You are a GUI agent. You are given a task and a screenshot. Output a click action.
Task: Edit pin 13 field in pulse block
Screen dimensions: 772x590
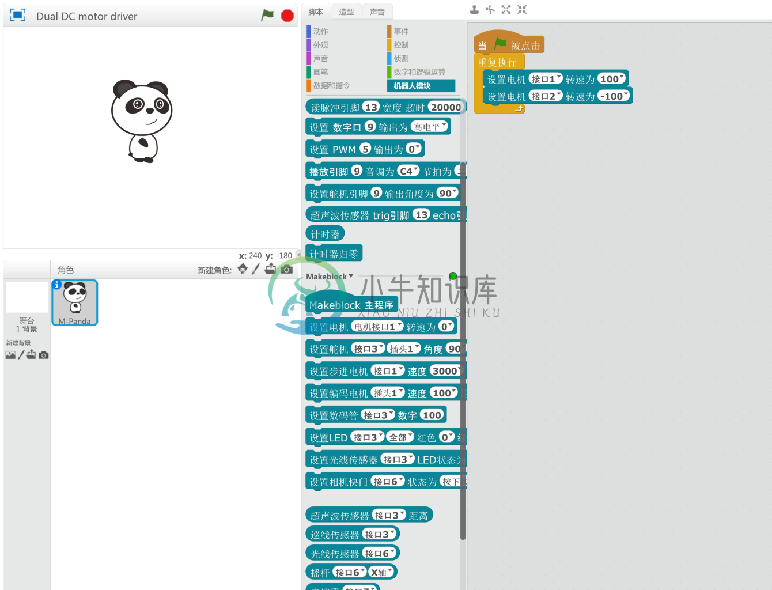pyautogui.click(x=371, y=107)
